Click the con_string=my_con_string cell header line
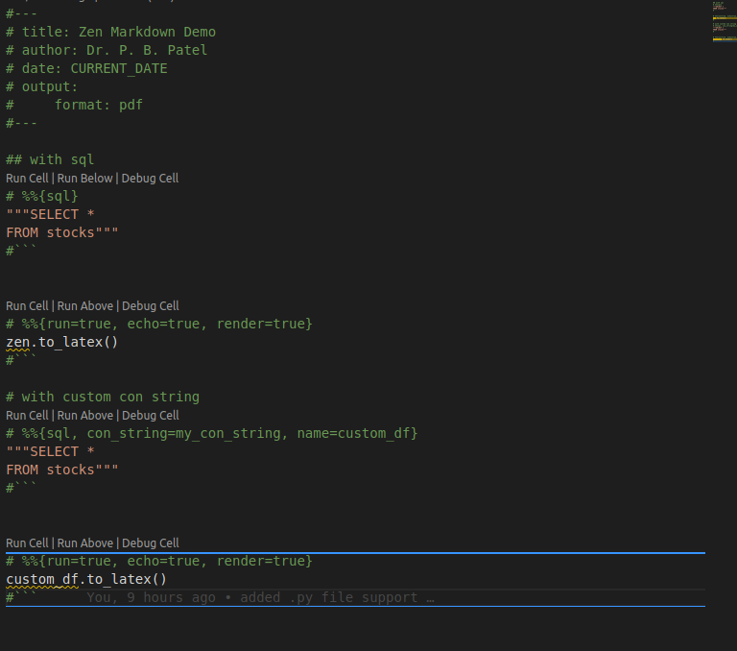 [211, 433]
